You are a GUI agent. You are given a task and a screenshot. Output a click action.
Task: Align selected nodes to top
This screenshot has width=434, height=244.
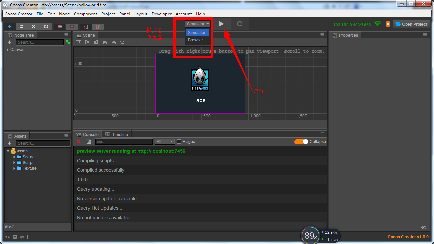click(x=78, y=42)
